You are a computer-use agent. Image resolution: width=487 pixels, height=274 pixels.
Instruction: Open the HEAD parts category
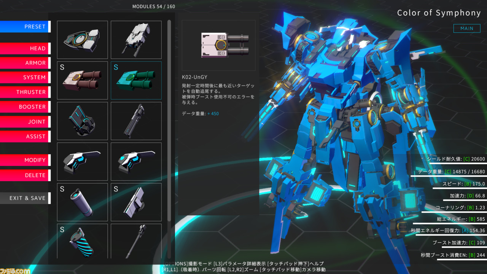[25, 48]
